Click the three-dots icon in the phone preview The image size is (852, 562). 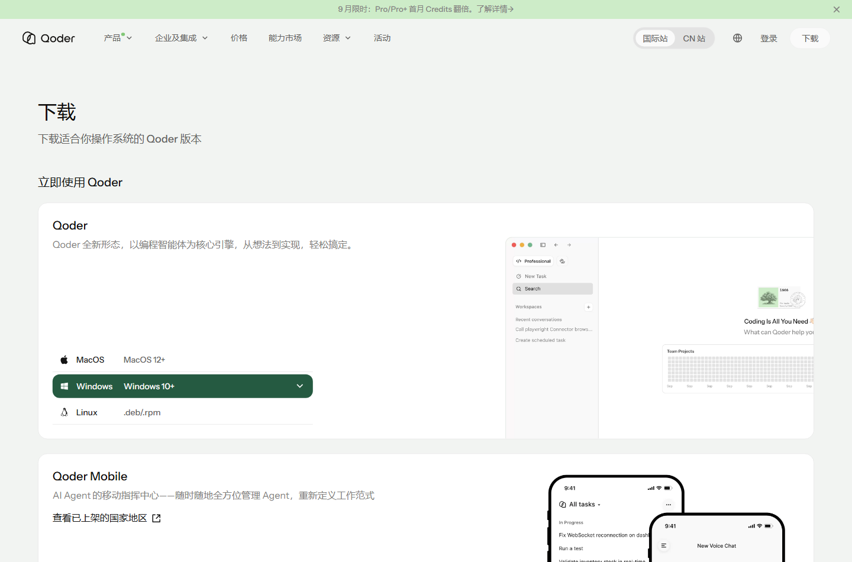coord(669,505)
